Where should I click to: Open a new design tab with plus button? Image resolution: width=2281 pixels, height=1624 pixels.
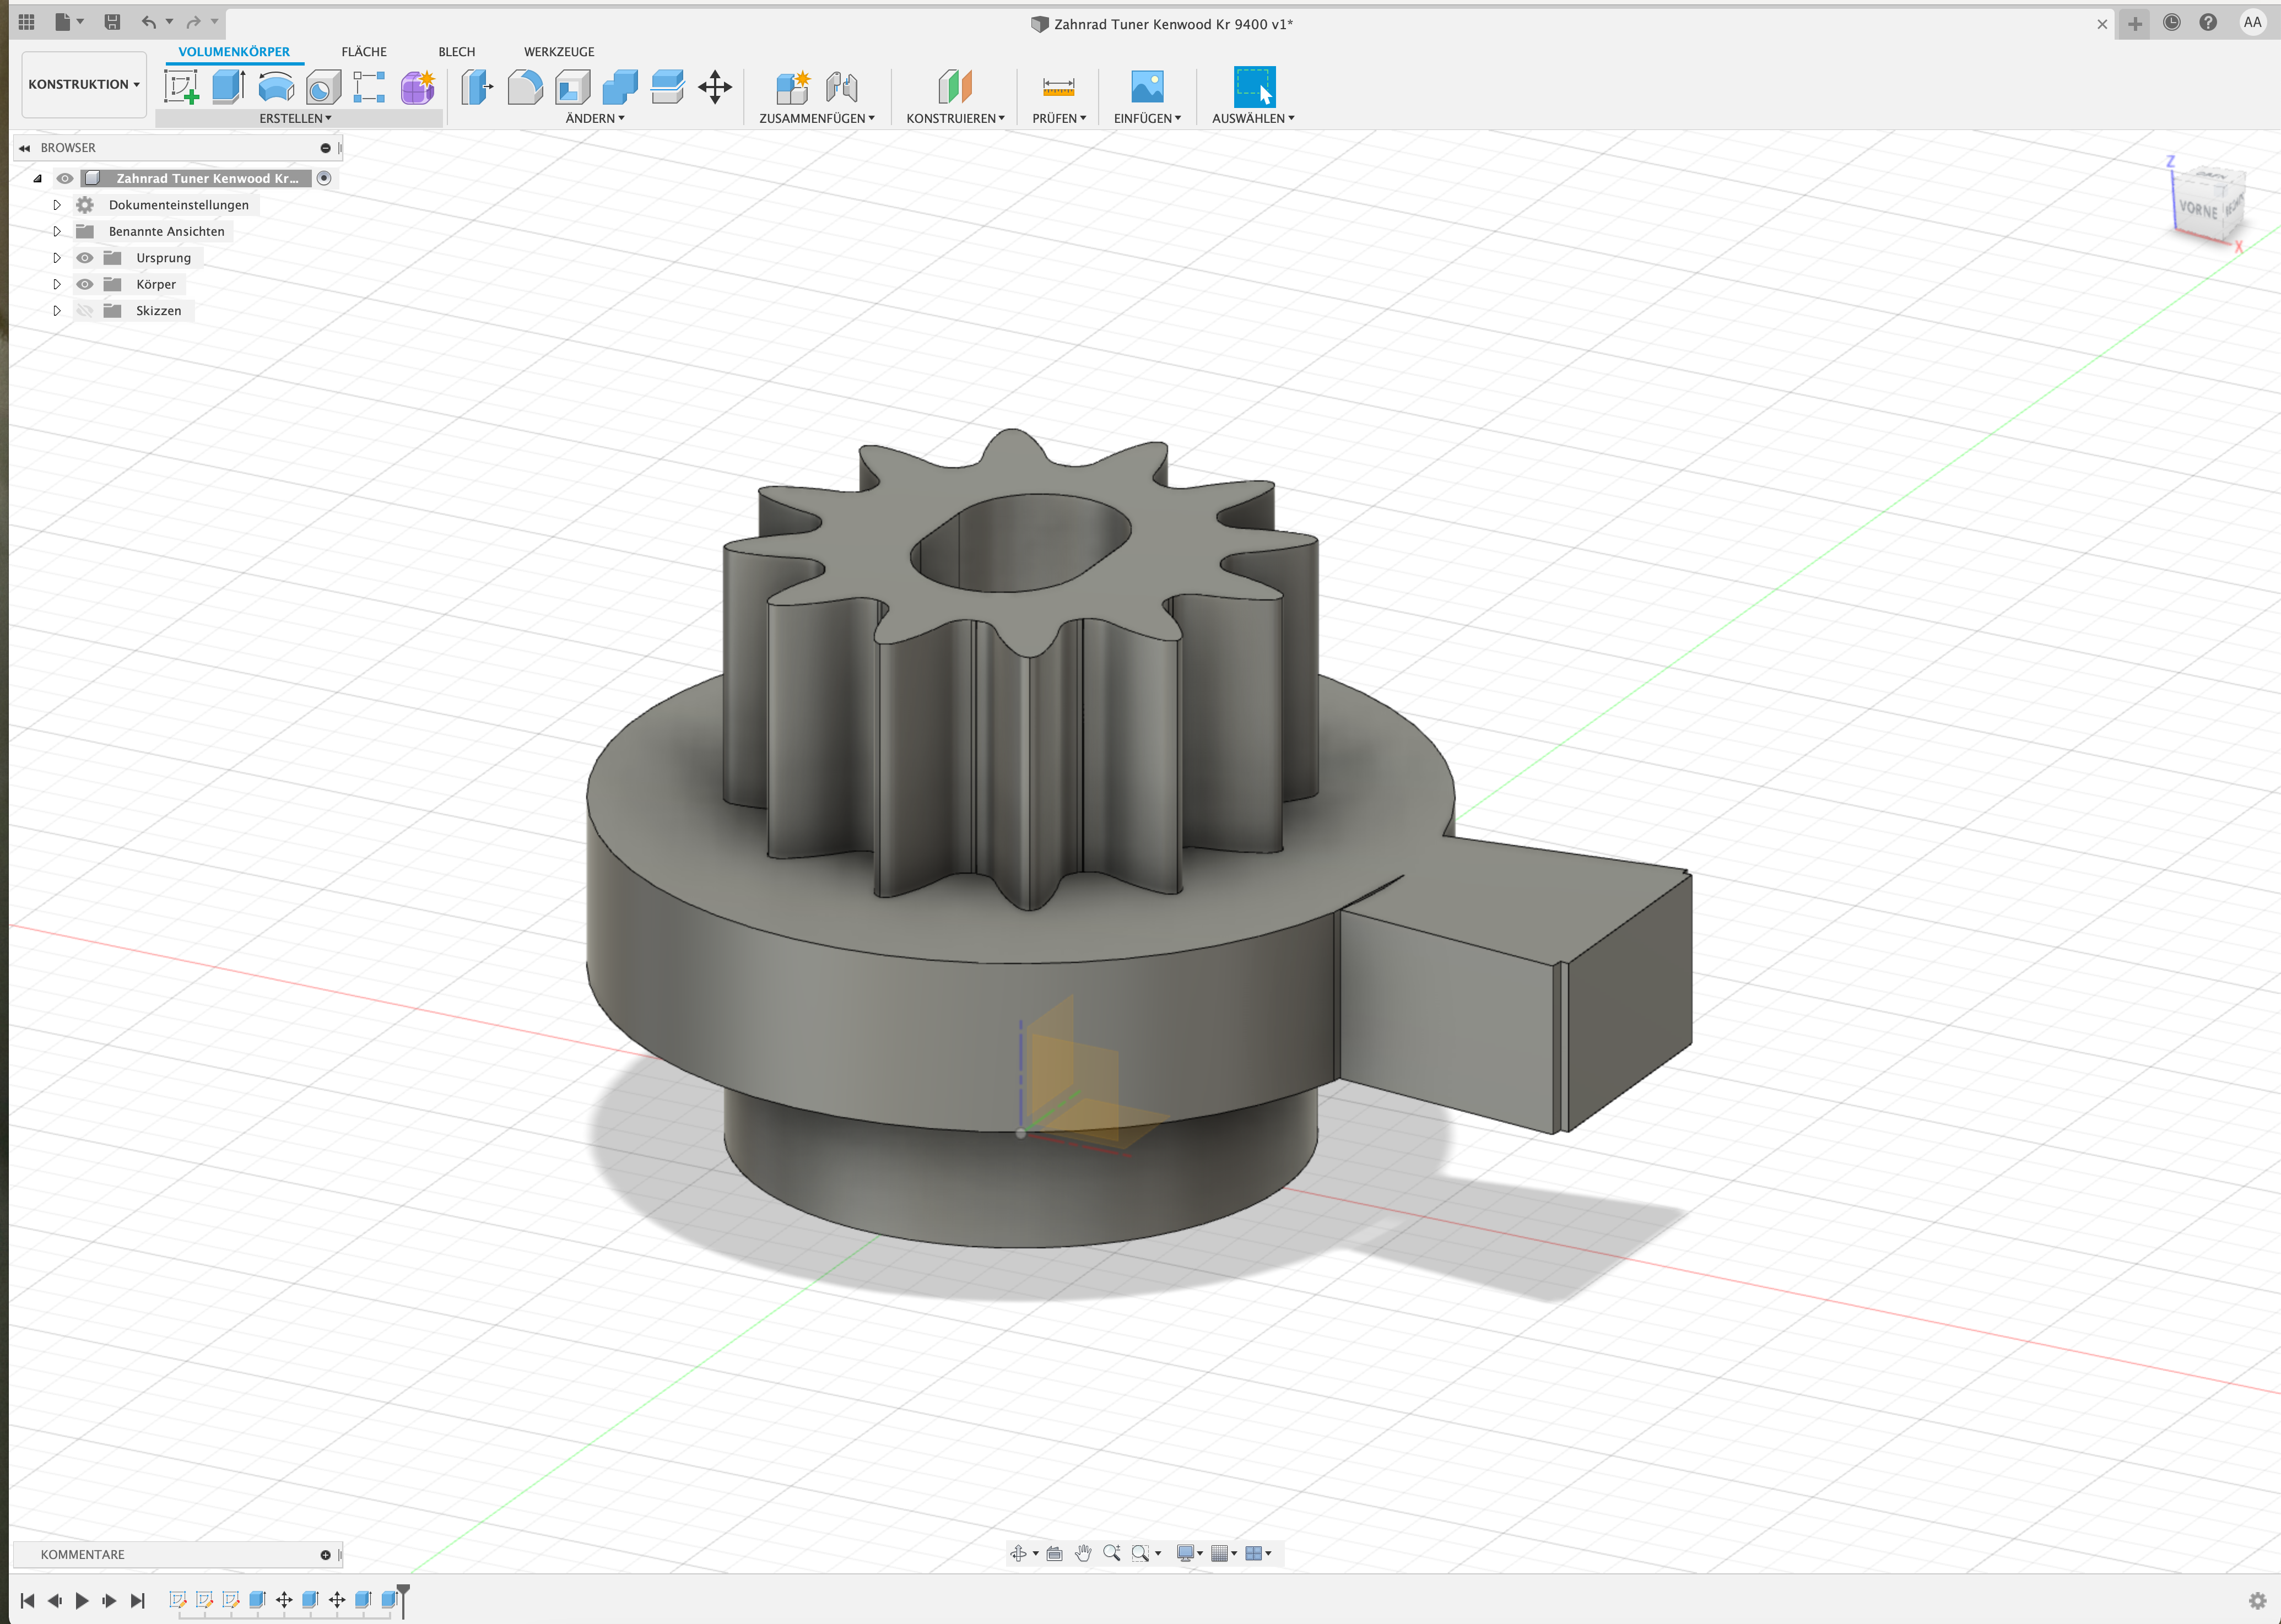[2134, 24]
